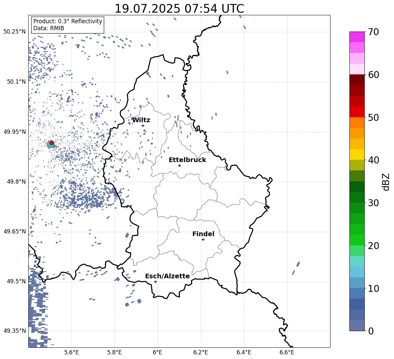The height and width of the screenshot is (359, 394).
Task: Click the colorbar tick label 70
Action: [x=373, y=32]
